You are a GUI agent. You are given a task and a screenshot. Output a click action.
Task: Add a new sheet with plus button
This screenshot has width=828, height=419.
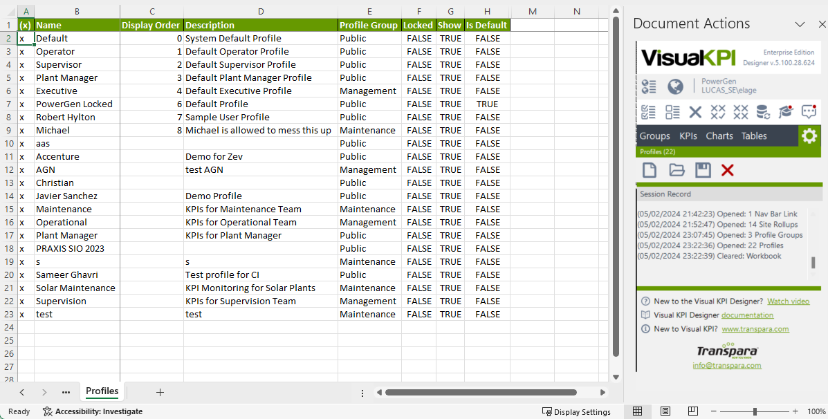coord(160,392)
